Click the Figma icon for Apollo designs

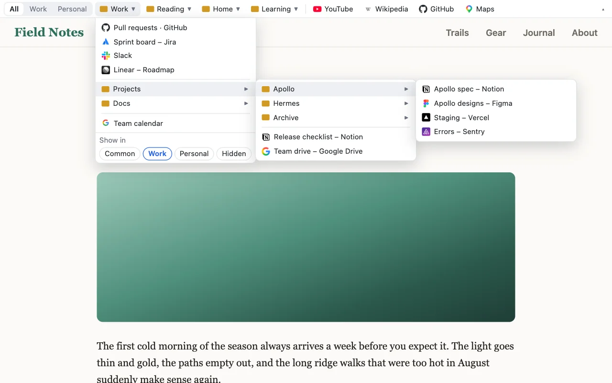click(426, 103)
